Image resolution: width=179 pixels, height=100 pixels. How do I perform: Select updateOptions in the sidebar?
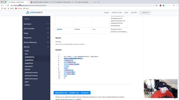click(30, 57)
